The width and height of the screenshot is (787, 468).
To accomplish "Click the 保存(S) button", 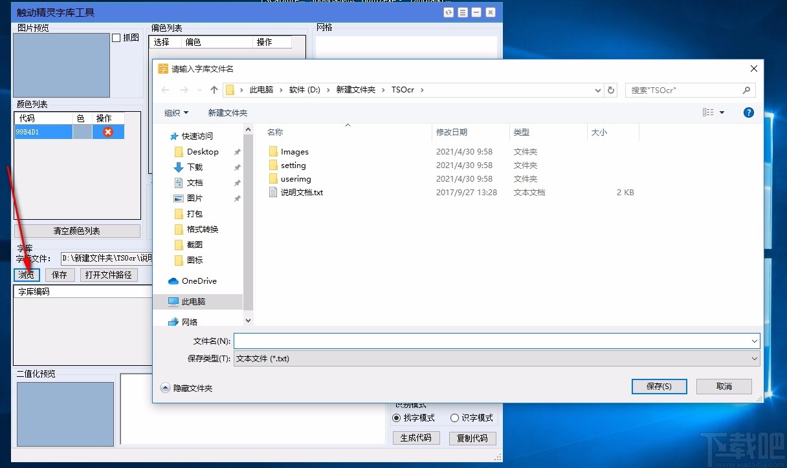I will [659, 386].
